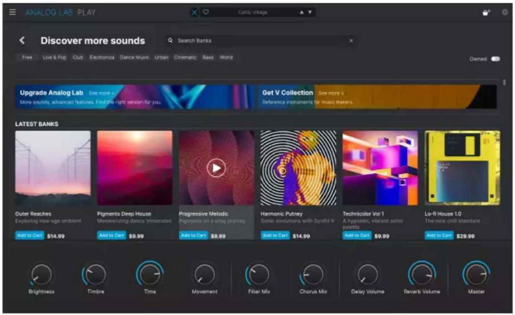Select next preset with down arrow

coord(310,13)
